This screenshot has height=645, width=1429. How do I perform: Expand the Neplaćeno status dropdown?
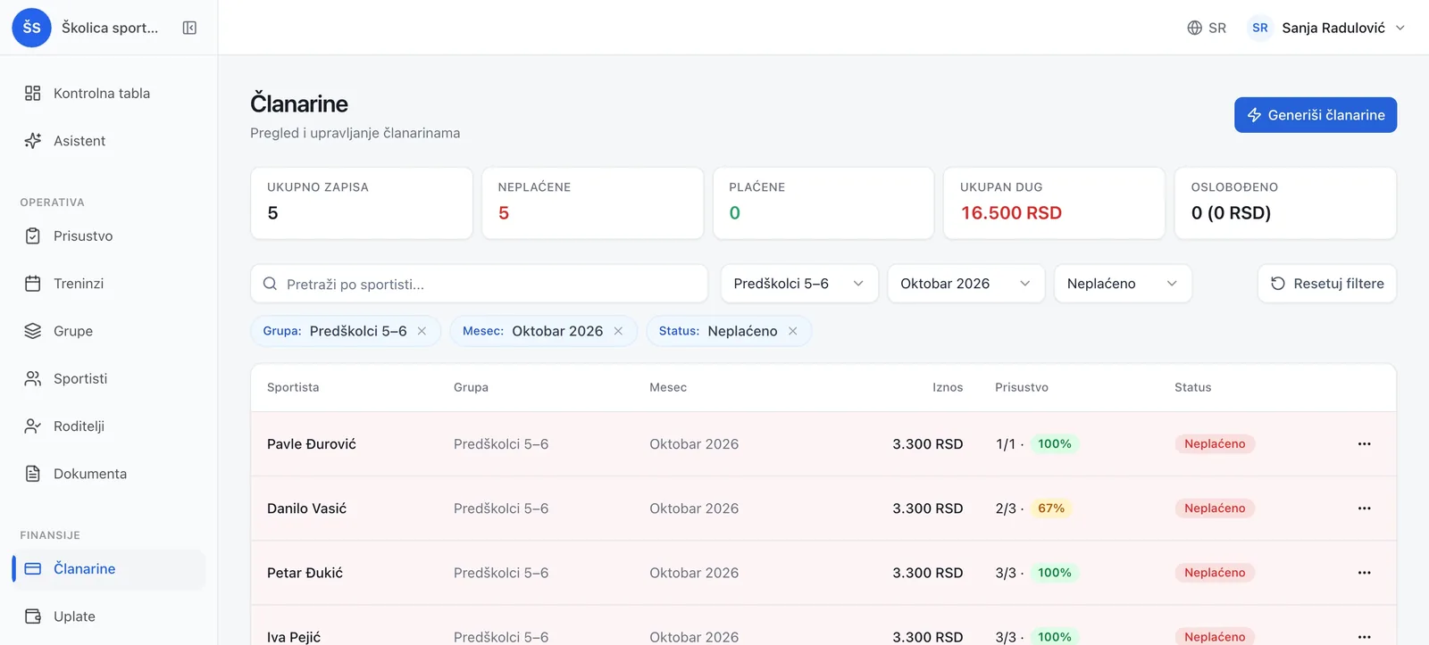tap(1123, 284)
